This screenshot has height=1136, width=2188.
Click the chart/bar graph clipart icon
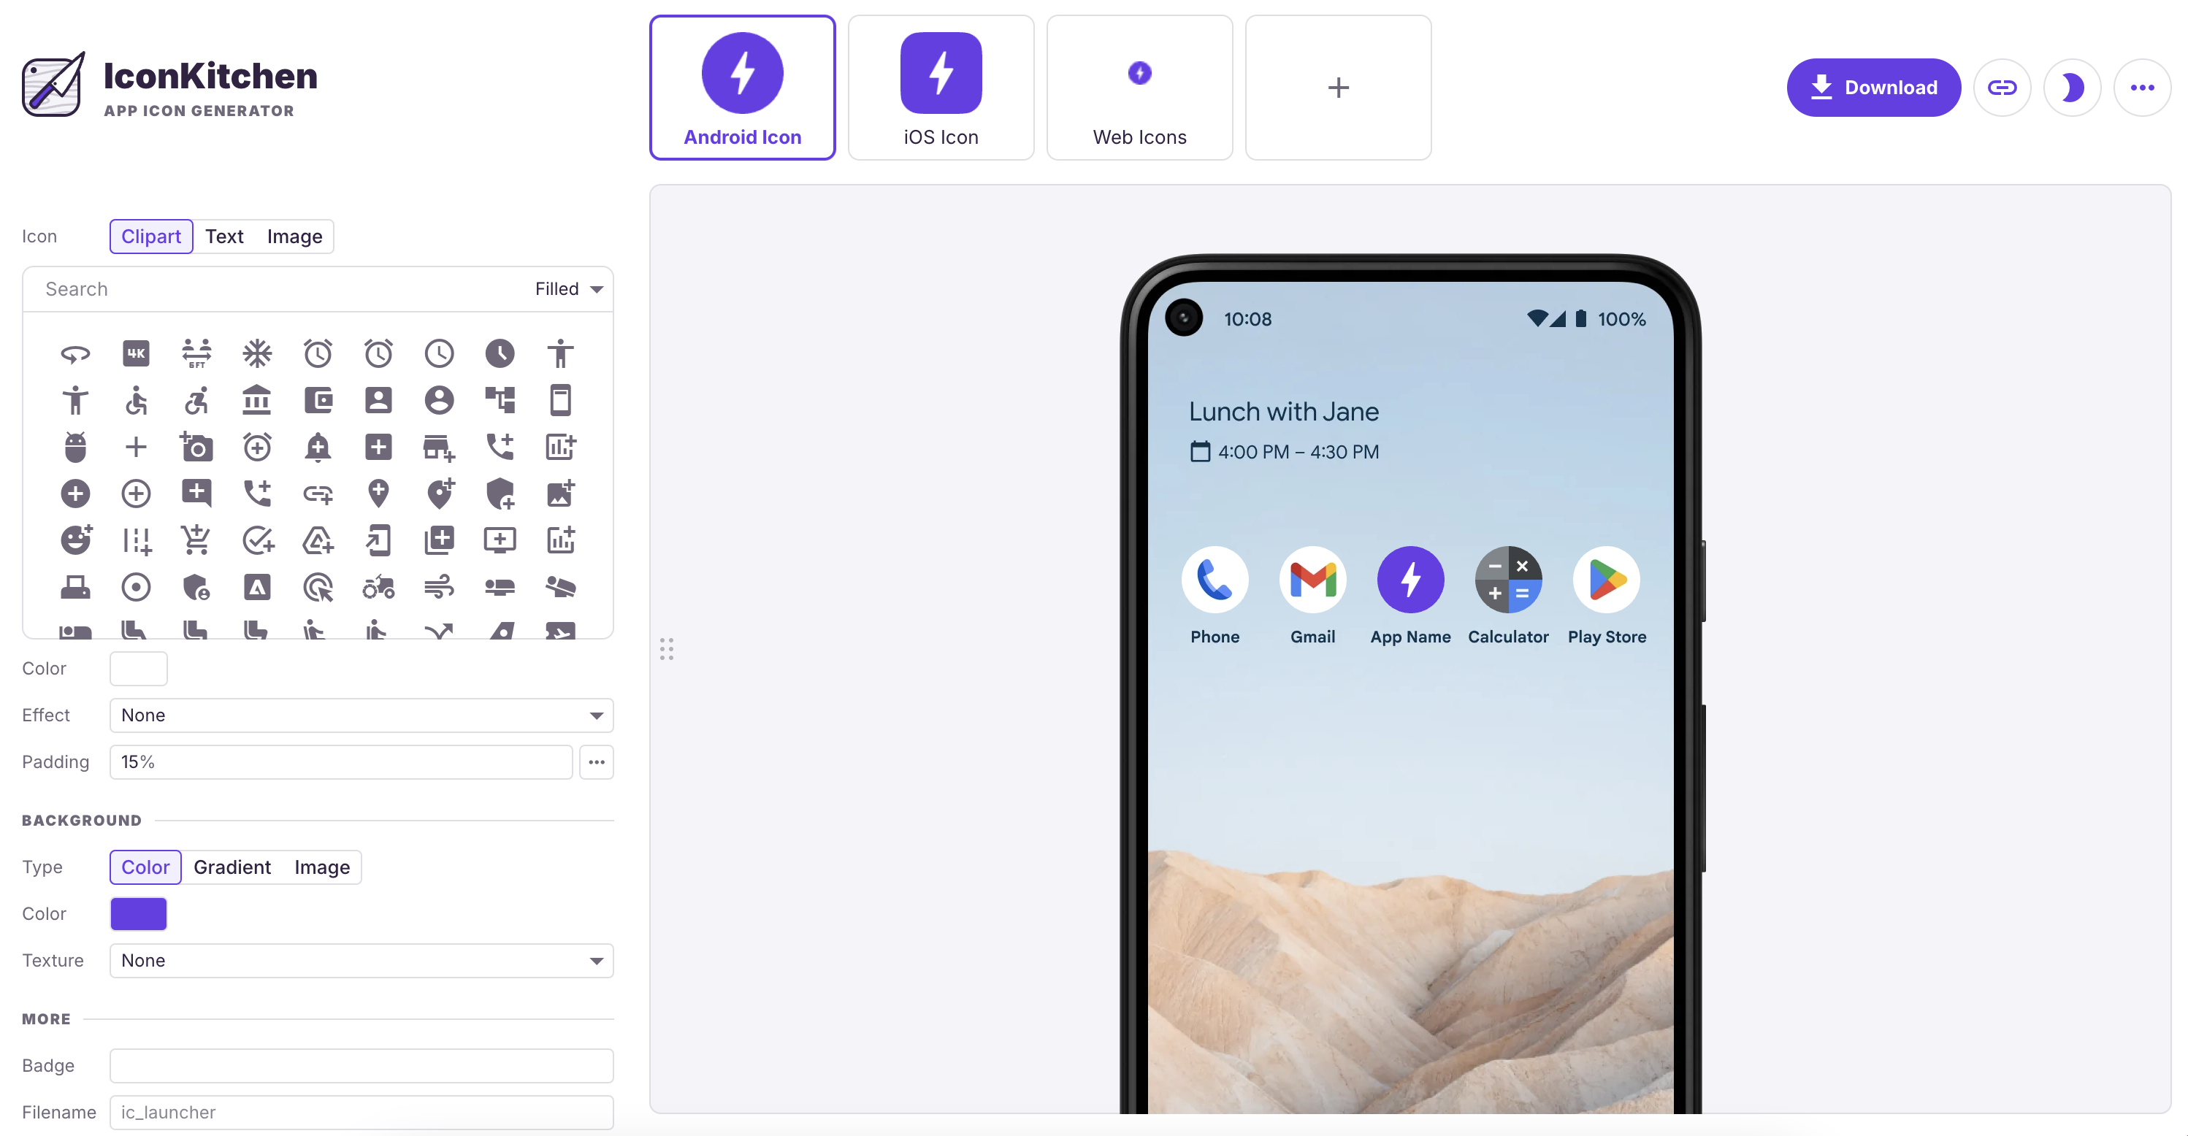pos(560,446)
